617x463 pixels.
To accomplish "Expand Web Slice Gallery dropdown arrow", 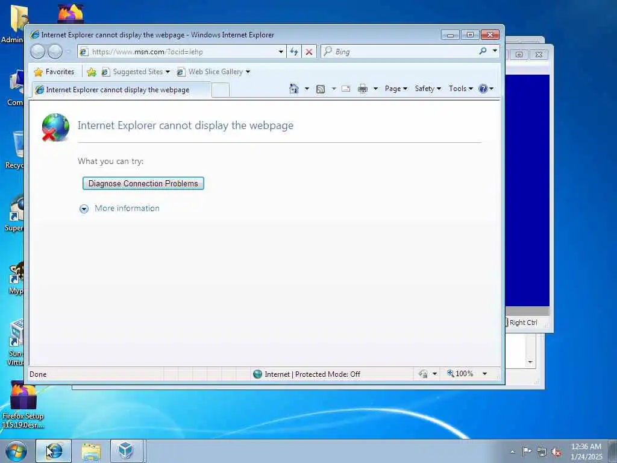I will 248,72.
